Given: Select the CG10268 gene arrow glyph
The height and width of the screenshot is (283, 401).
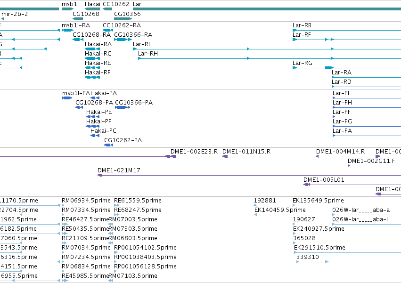Looking at the screenshot, I should (x=78, y=19).
